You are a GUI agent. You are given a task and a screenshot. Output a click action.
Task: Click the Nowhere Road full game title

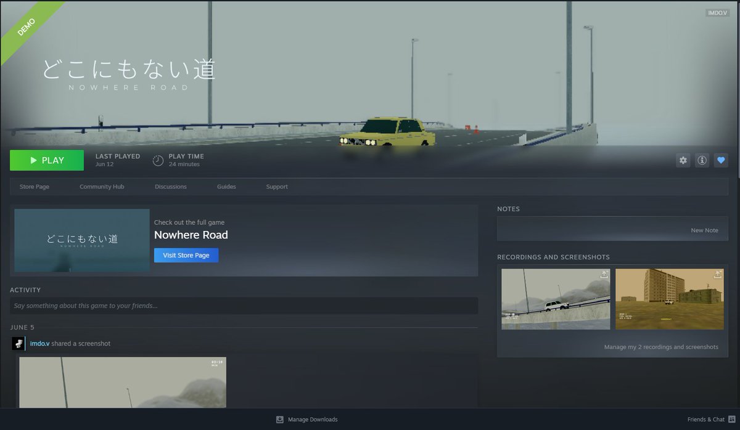[191, 235]
